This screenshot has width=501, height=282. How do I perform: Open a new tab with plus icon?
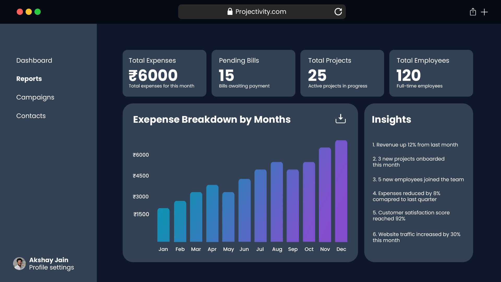484,12
